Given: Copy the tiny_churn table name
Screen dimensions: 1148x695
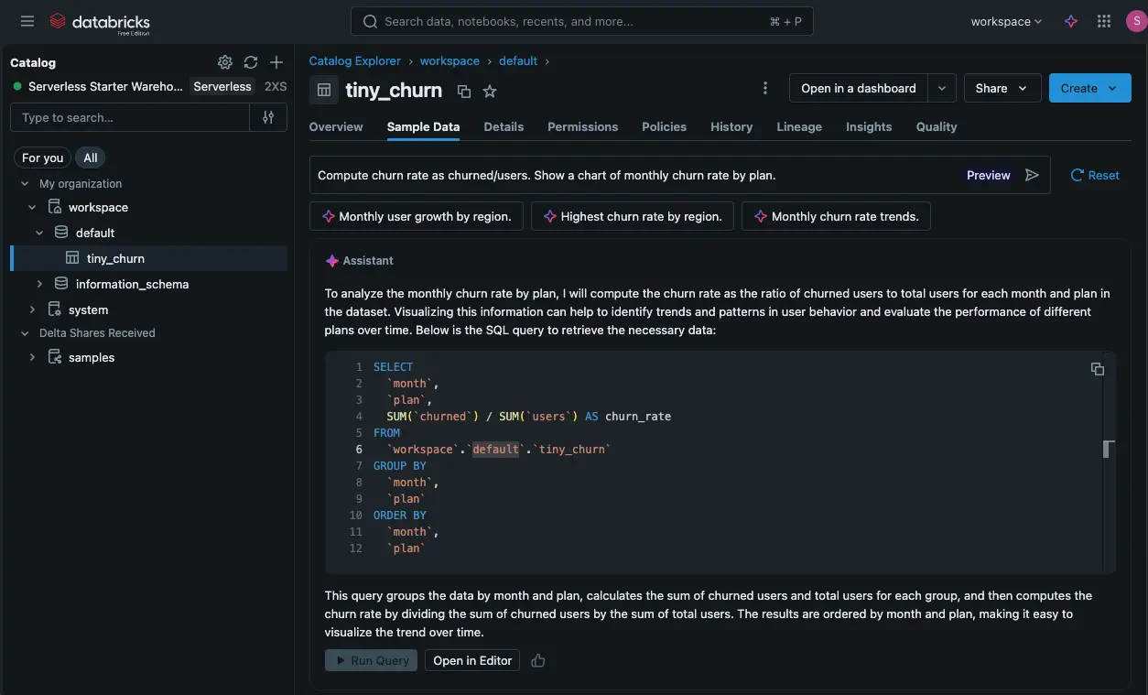Looking at the screenshot, I should (463, 91).
